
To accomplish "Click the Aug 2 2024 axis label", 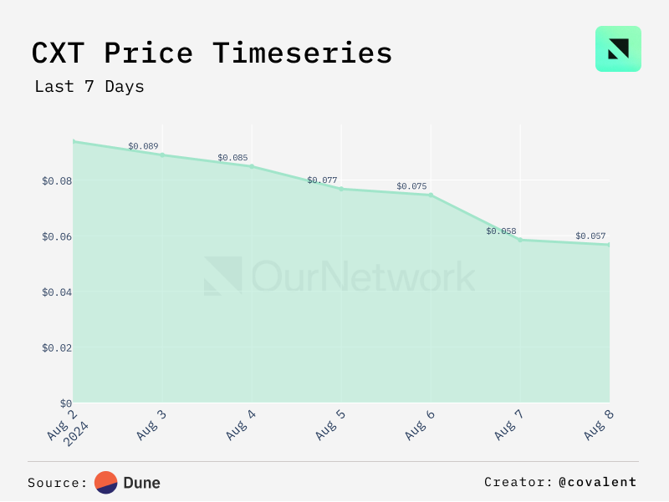I will pos(64,423).
